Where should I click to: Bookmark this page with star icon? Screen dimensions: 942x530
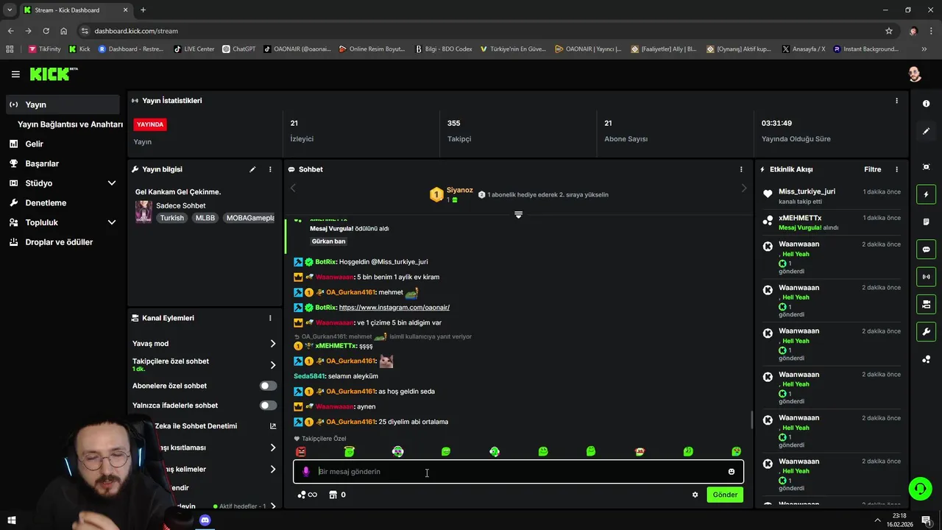click(889, 31)
